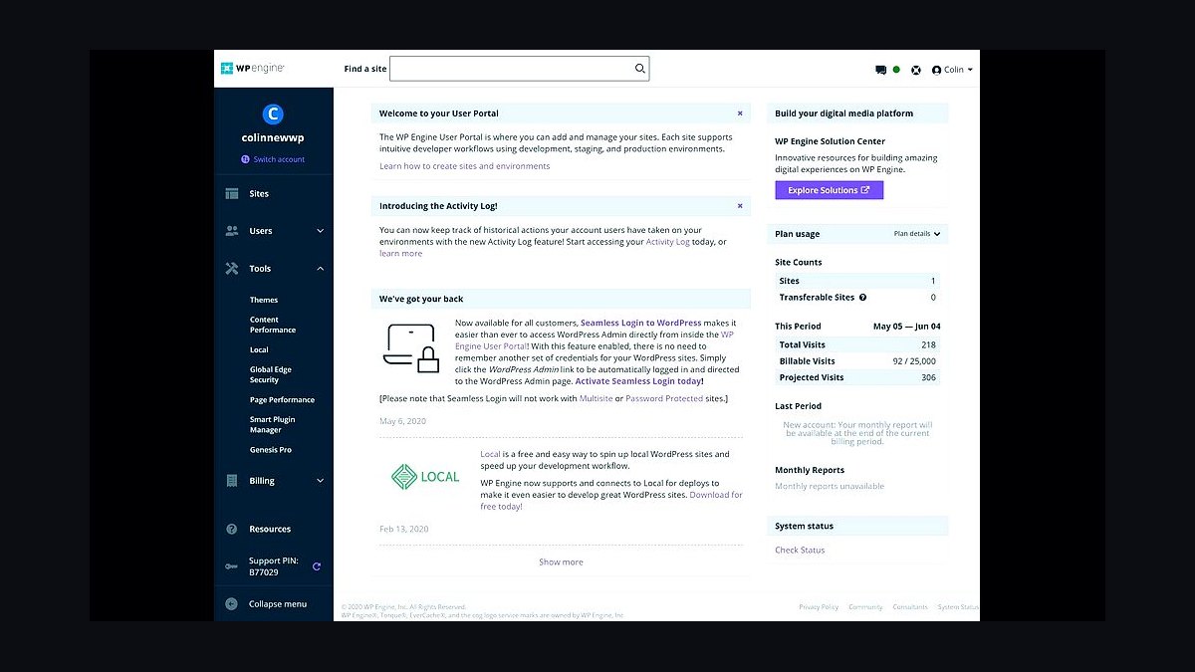Screen dimensions: 1195x672
Task: Open Genesis Pro tool
Action: (x=271, y=450)
